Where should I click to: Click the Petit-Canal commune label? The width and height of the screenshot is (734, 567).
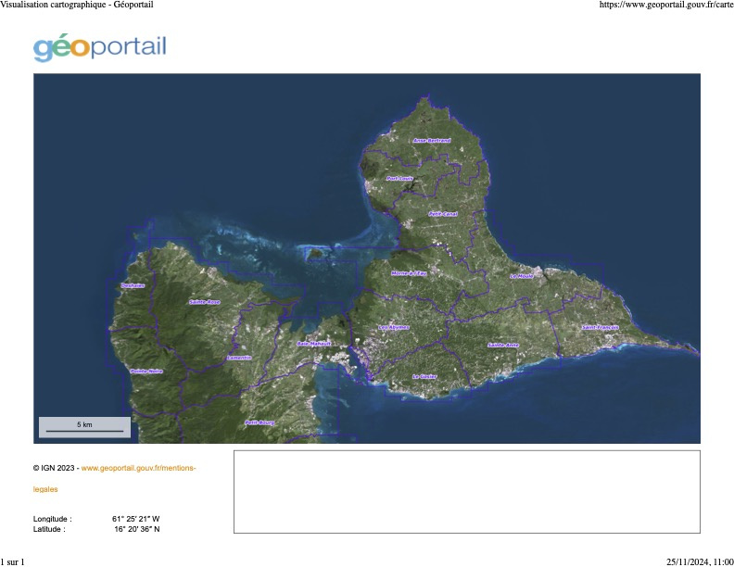(443, 214)
